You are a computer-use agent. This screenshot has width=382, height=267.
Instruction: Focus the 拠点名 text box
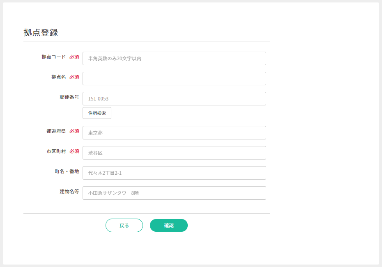[x=174, y=79]
